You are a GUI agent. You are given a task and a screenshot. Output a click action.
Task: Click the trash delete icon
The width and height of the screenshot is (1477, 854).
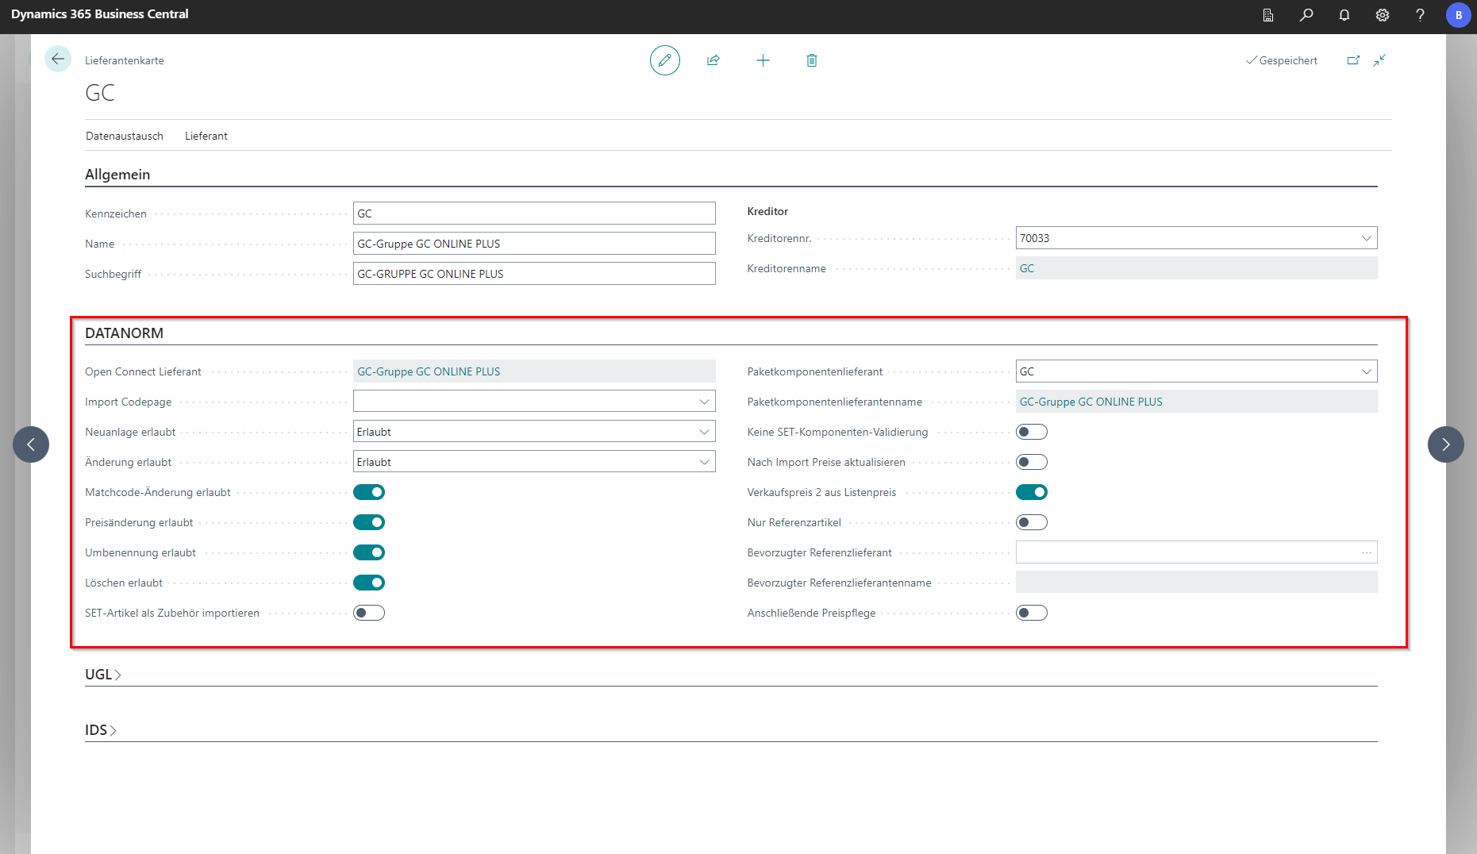811,60
